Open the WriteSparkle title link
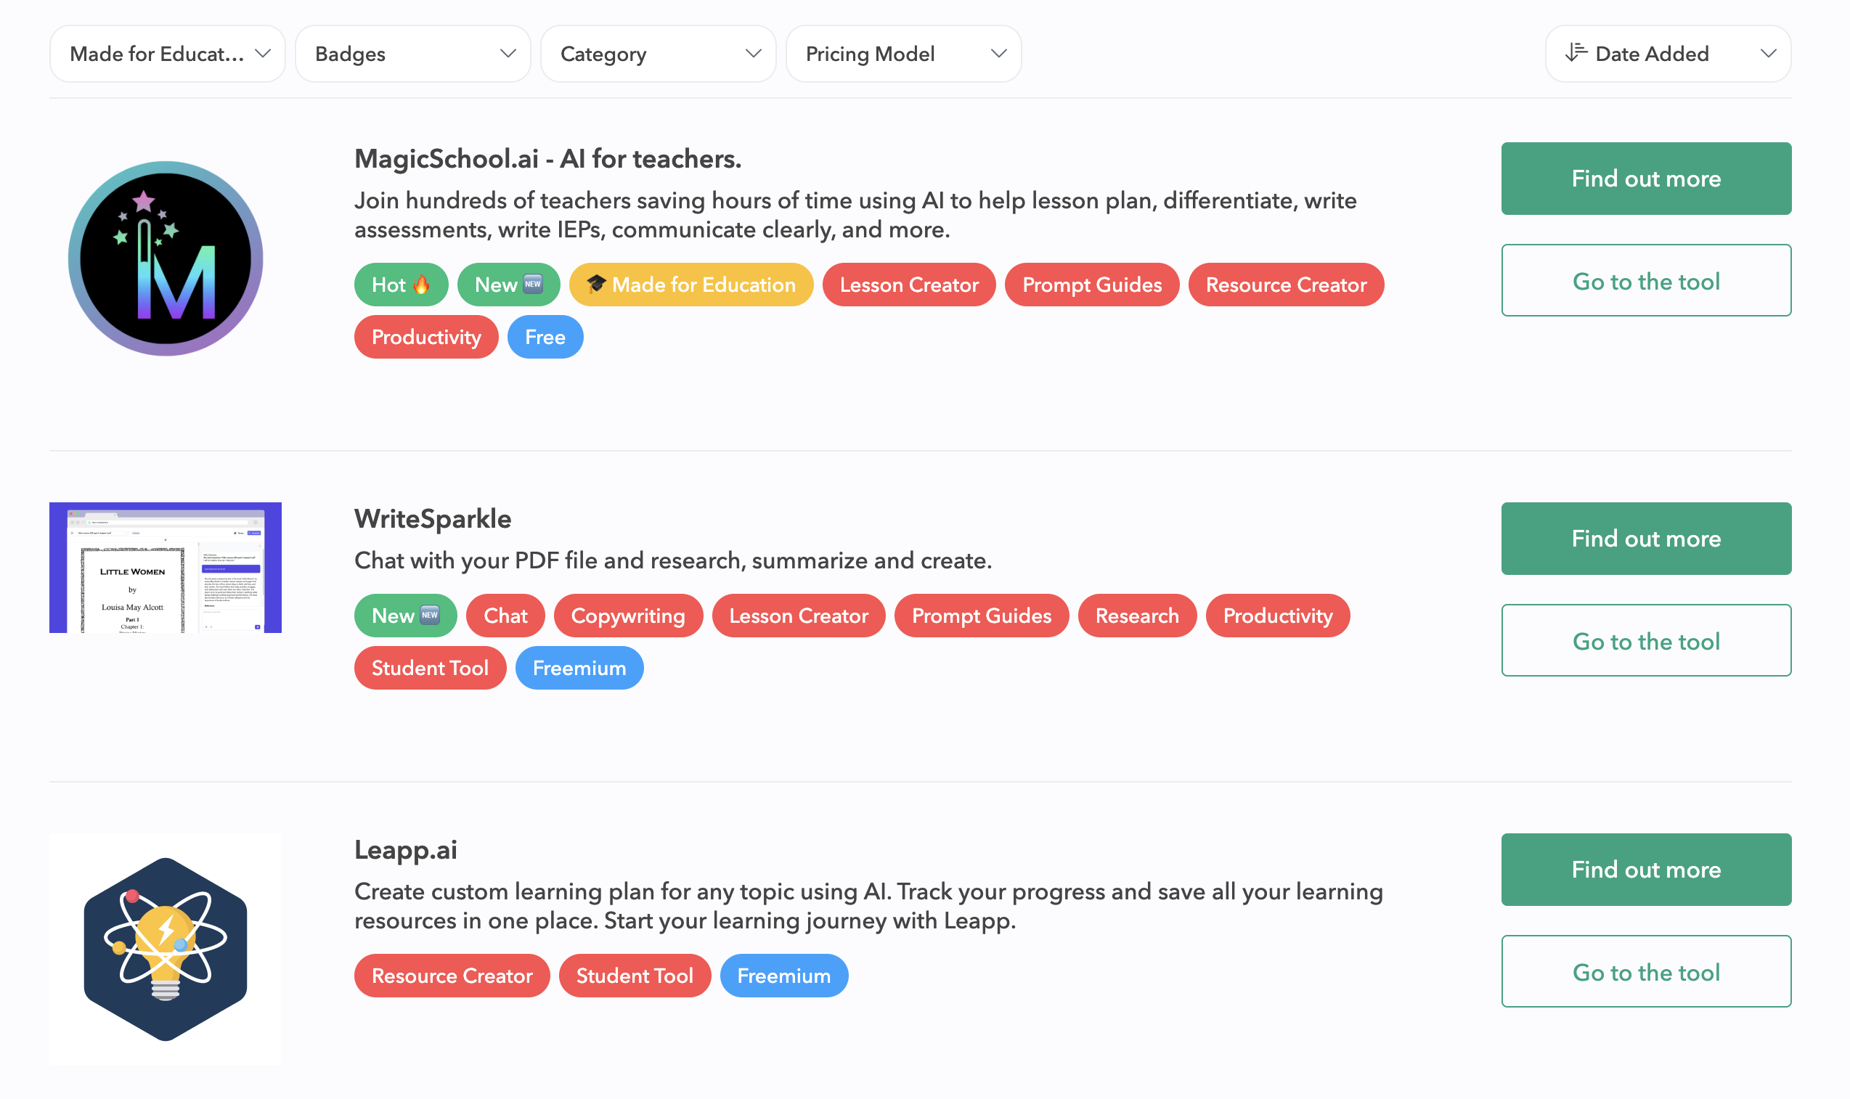The height and width of the screenshot is (1099, 1850). point(433,519)
